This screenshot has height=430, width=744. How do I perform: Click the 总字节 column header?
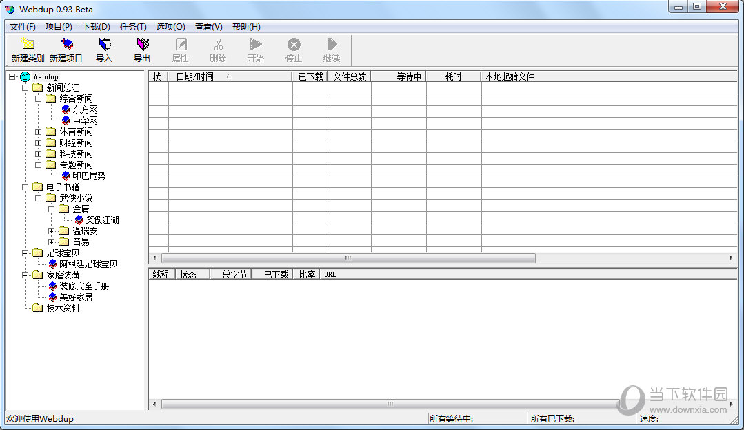coord(230,274)
